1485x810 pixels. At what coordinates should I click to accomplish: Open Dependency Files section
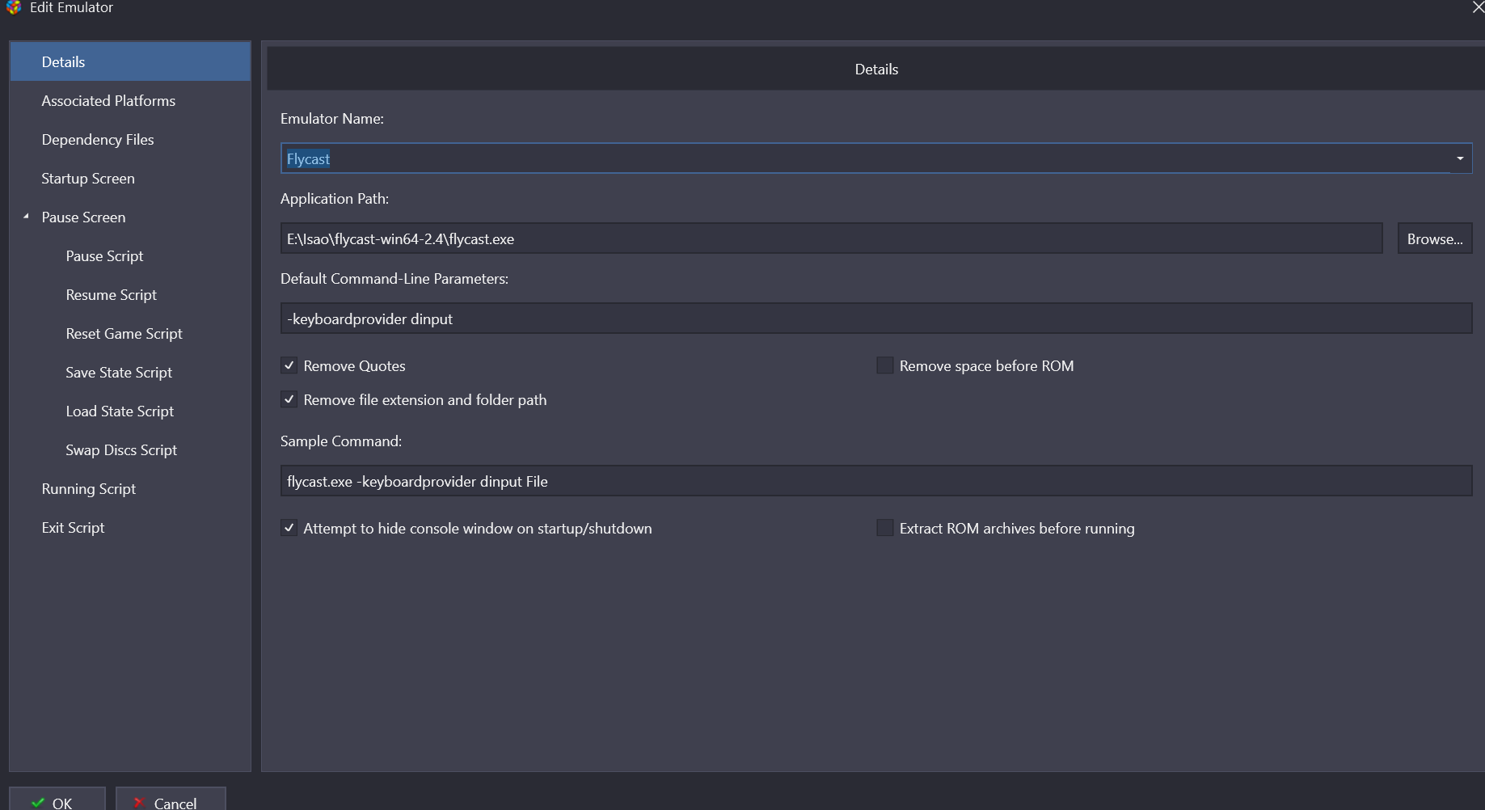[x=130, y=140]
